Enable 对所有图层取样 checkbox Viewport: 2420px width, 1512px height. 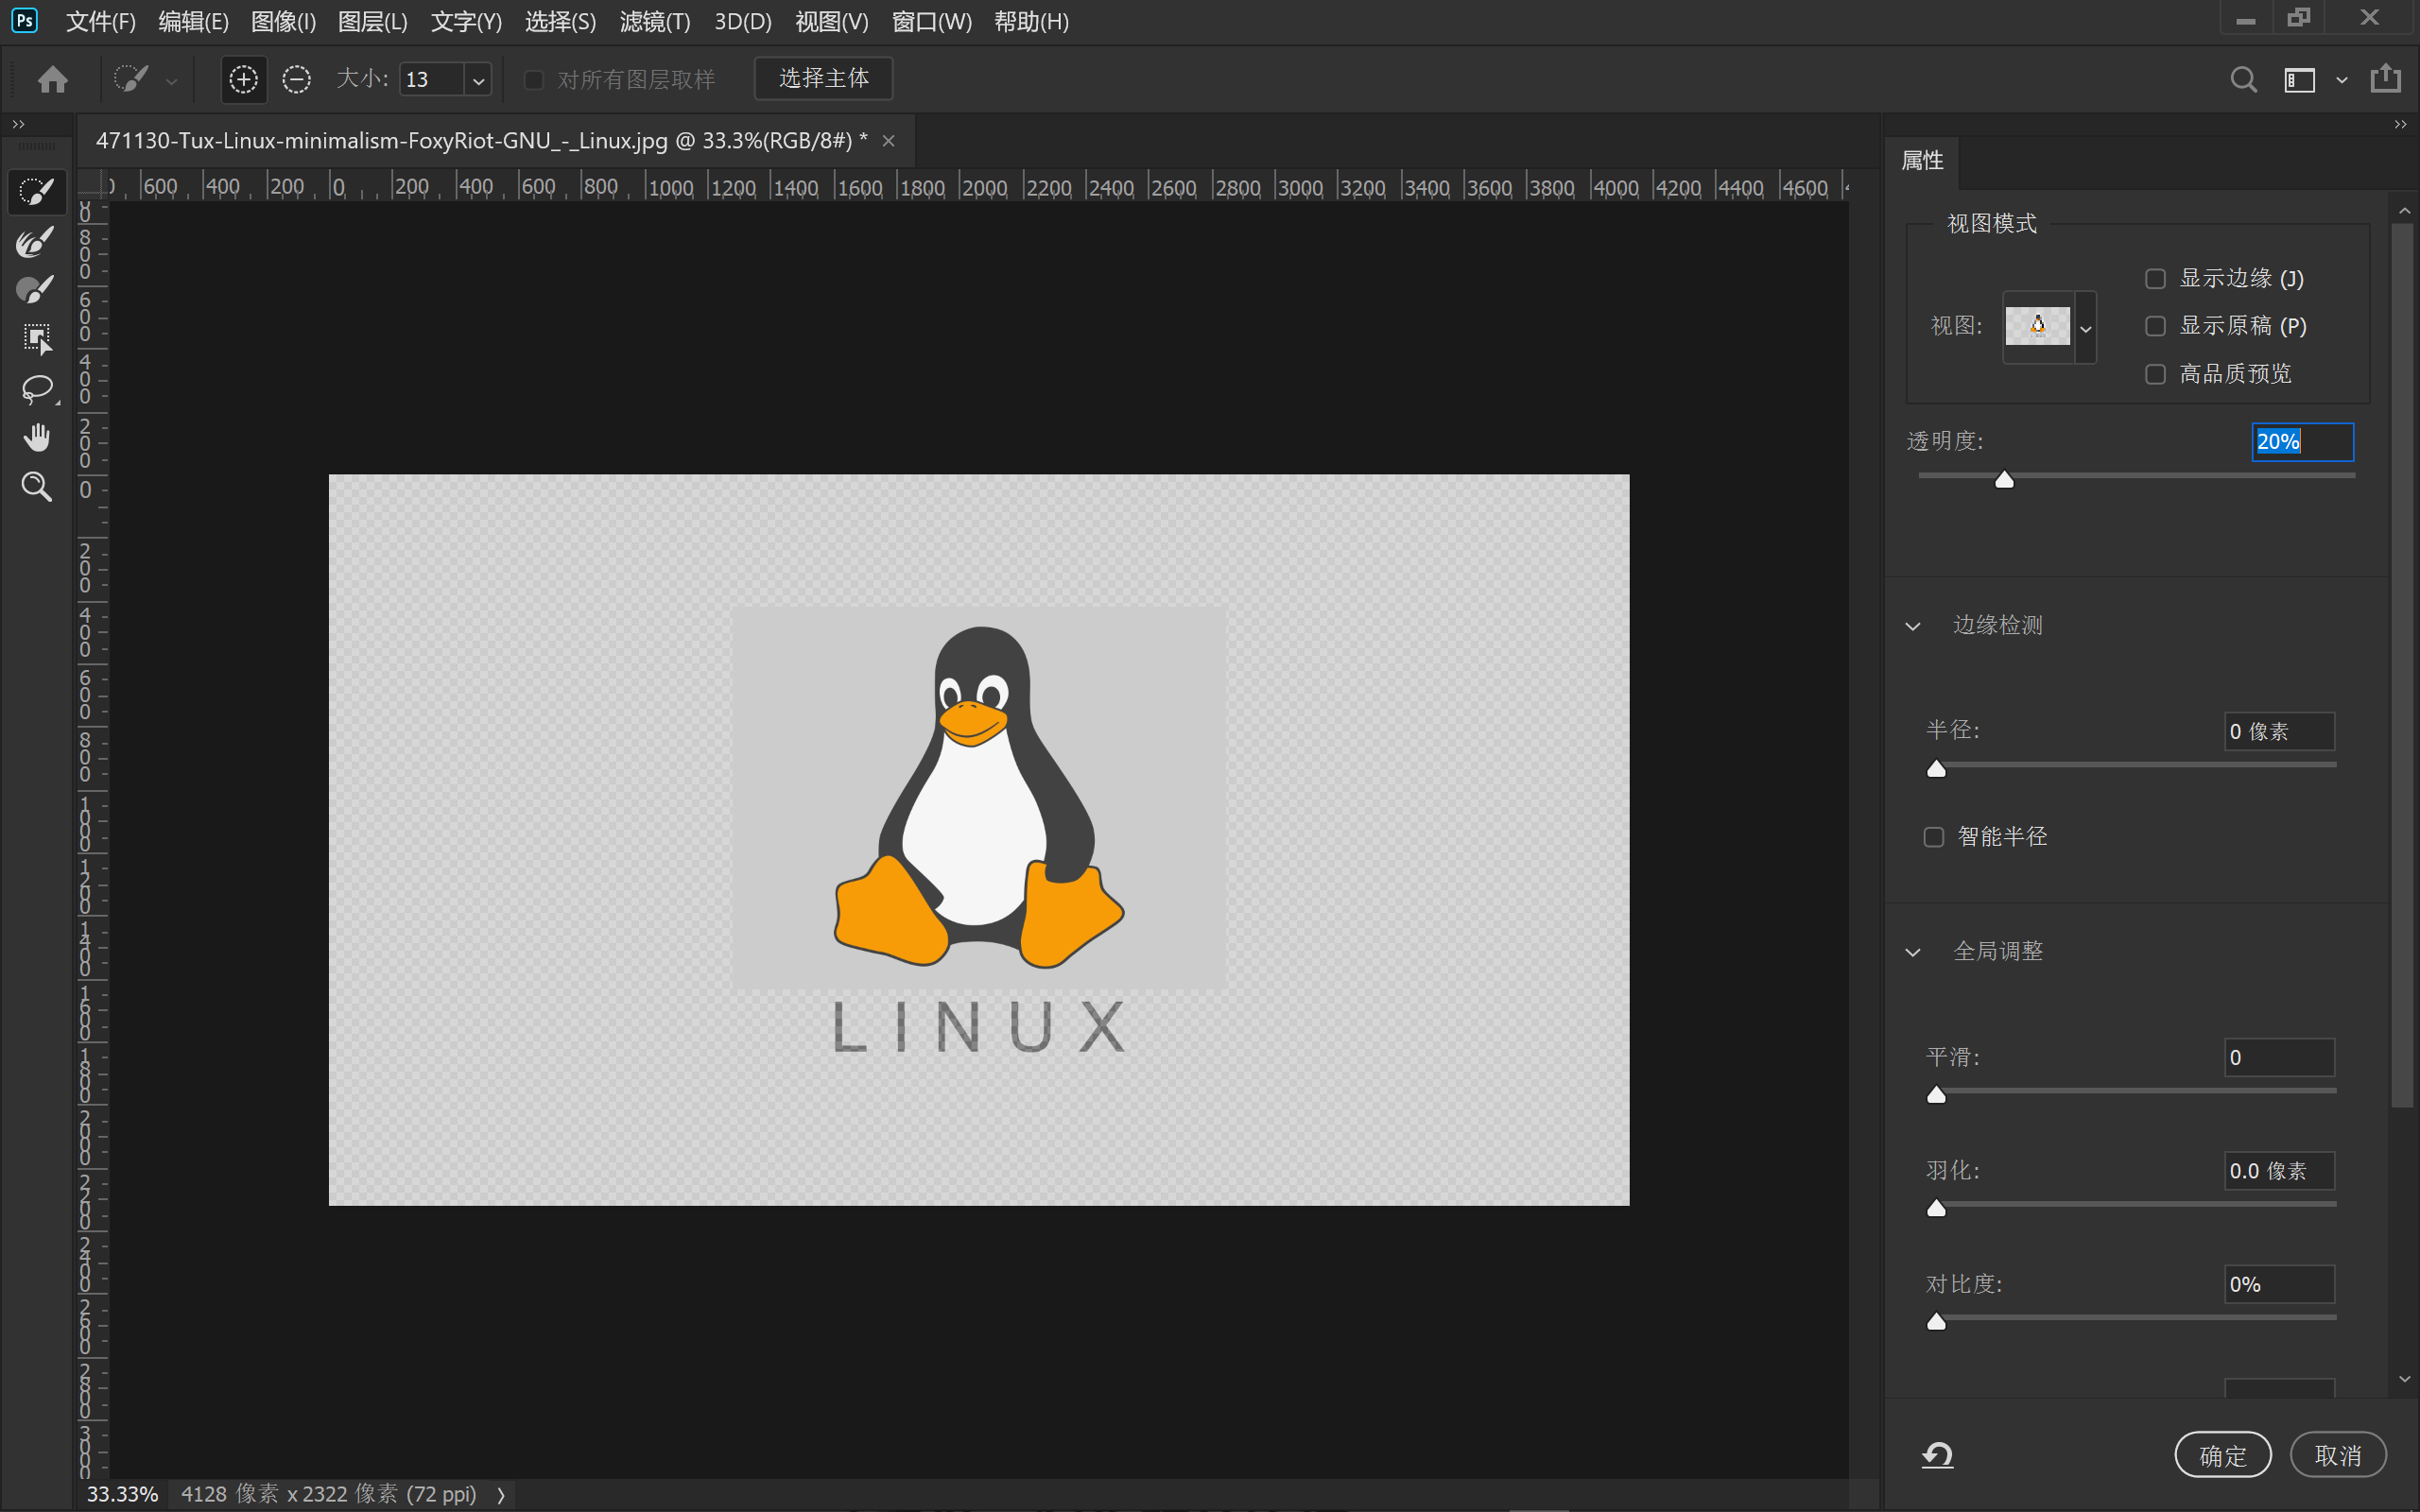pos(534,79)
